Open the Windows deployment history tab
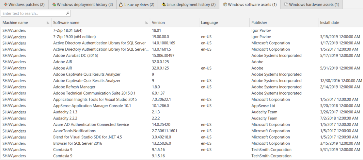 pos(82,4)
